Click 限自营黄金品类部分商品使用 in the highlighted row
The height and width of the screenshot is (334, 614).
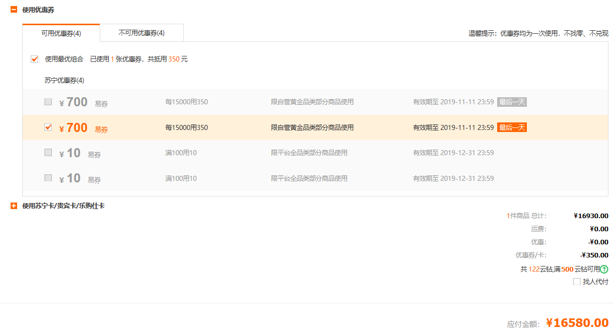312,127
